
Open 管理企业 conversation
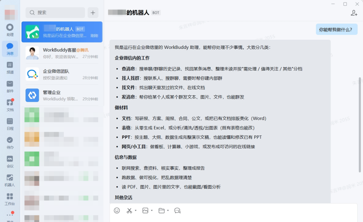62,95
